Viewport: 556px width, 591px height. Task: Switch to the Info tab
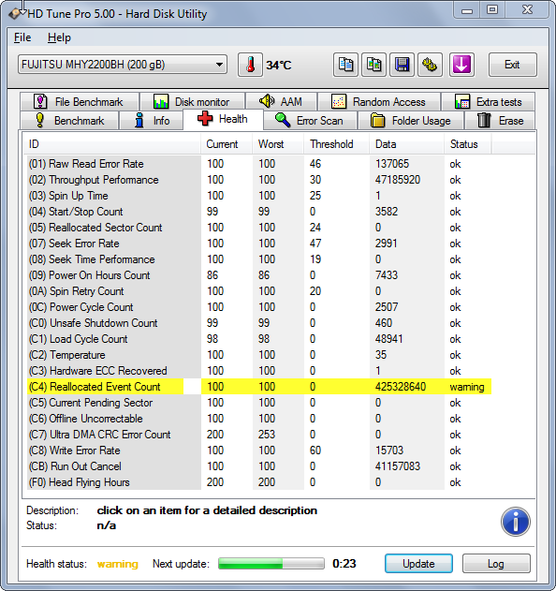(152, 121)
